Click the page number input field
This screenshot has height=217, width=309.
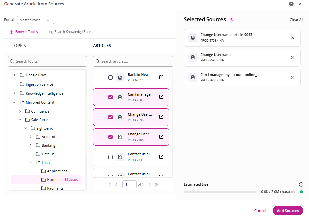[x=129, y=184]
